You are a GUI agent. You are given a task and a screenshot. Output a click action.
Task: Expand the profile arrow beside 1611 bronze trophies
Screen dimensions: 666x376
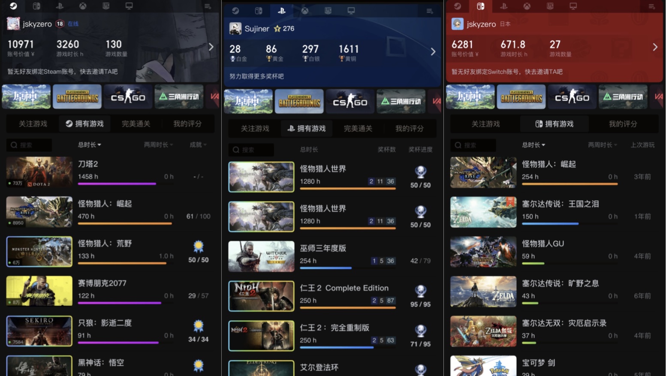click(433, 52)
